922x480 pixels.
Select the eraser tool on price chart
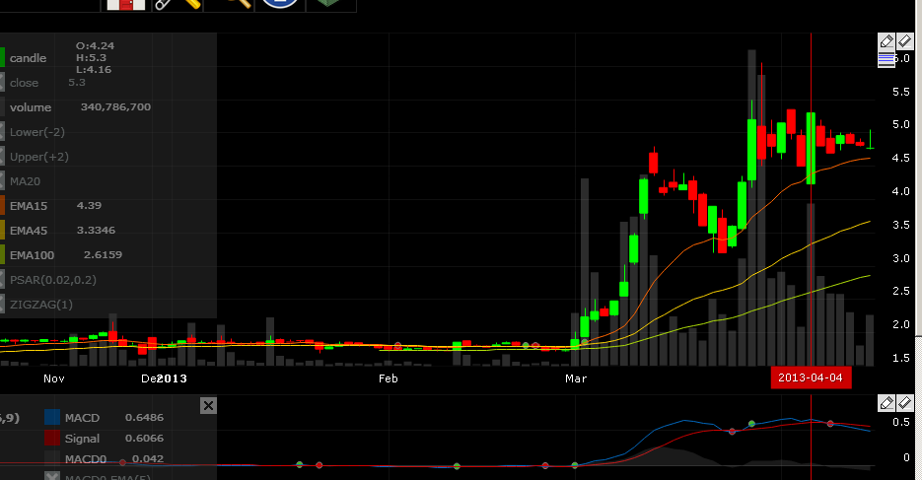[904, 41]
